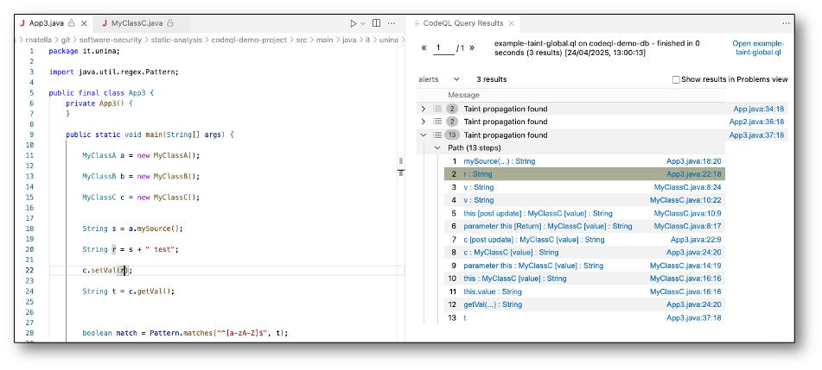Open location App3.java:18:20
Screen dimensions: 822x370
pos(693,161)
